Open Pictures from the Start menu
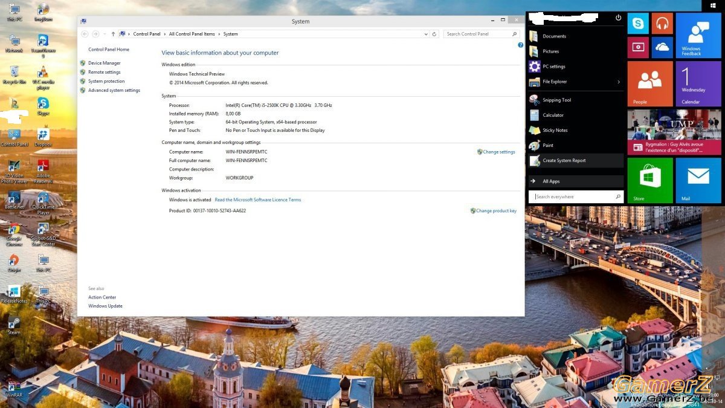725x408 pixels. [x=576, y=51]
